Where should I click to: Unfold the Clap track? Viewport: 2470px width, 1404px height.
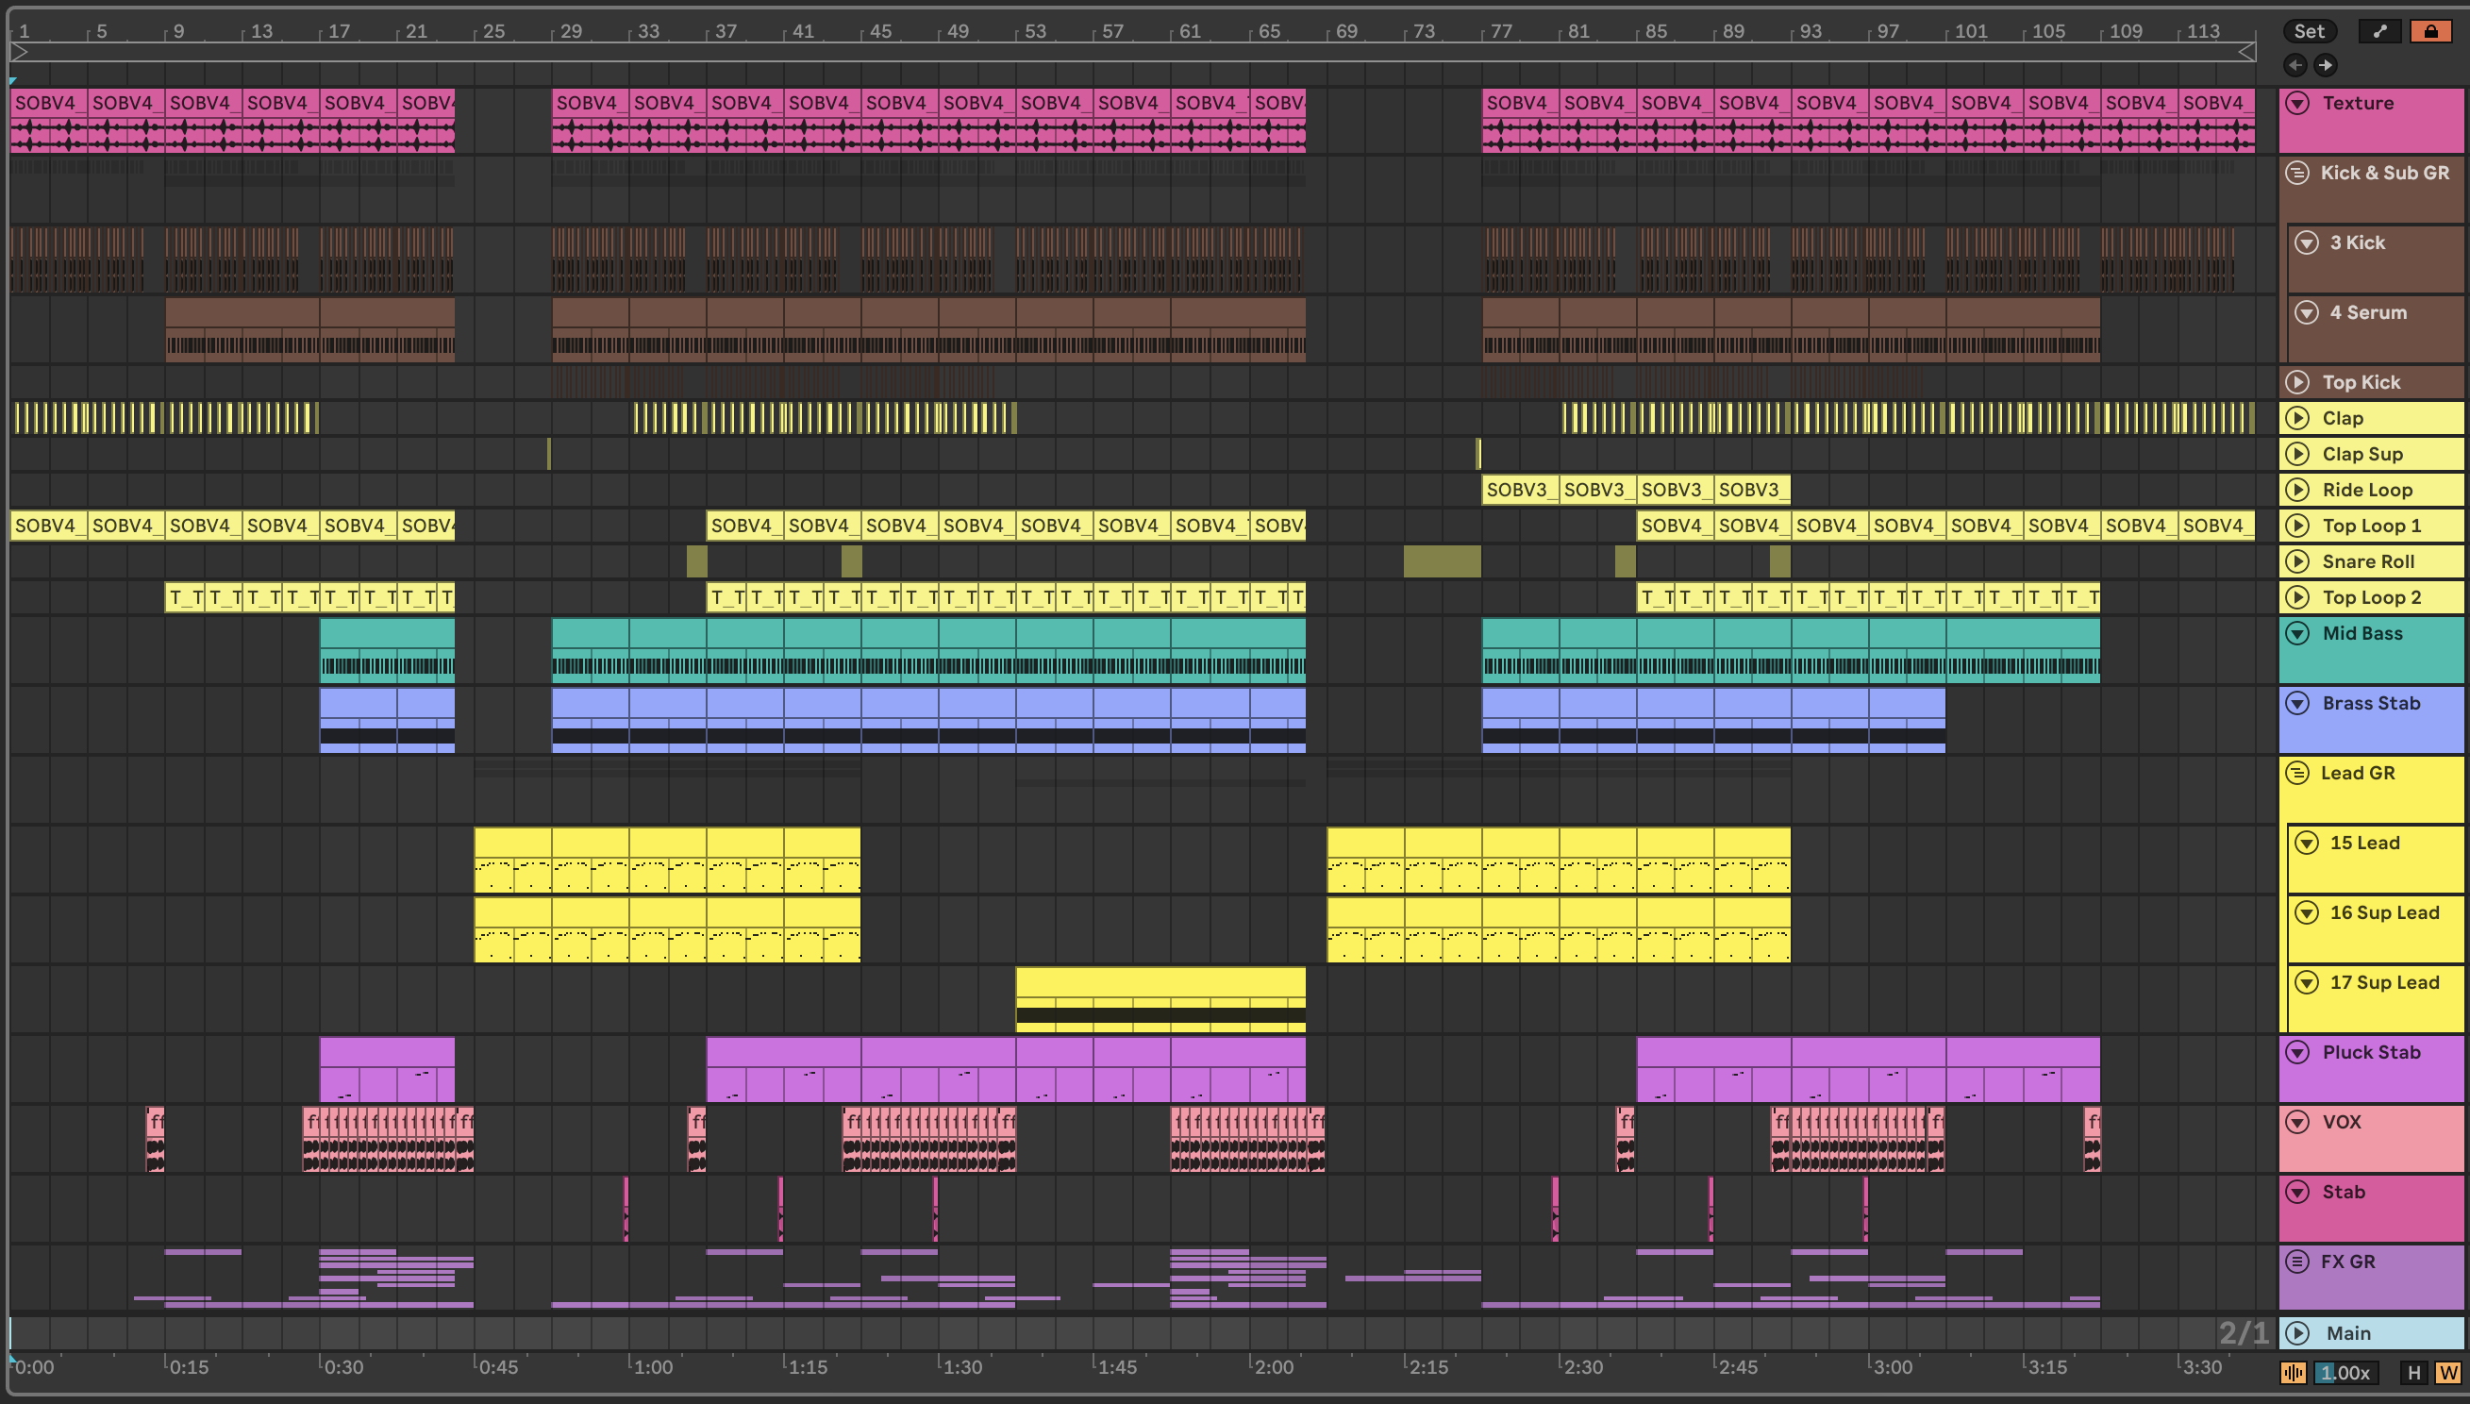[x=2297, y=419]
